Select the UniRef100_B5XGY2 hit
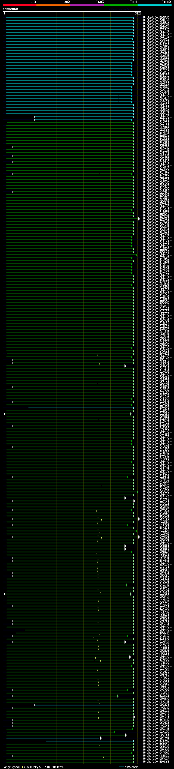 156,408
